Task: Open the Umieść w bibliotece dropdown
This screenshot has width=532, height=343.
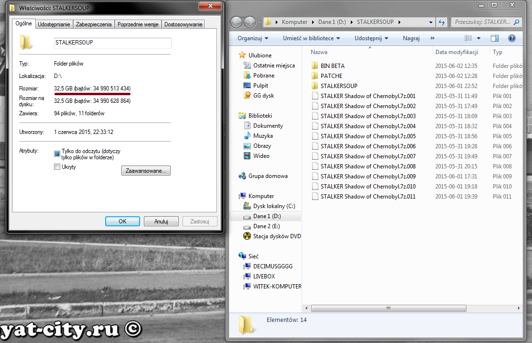Action: [312, 38]
